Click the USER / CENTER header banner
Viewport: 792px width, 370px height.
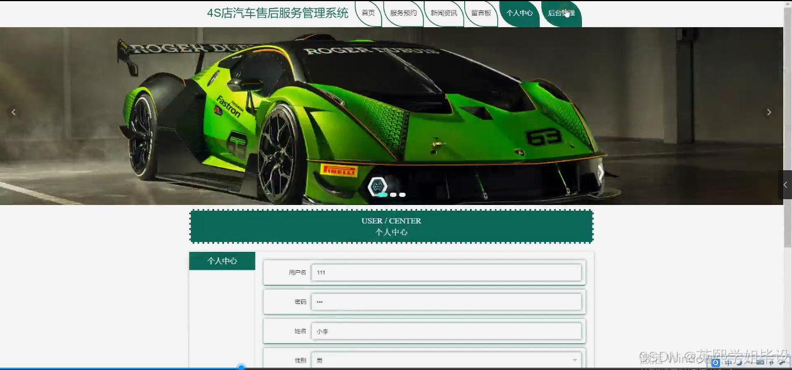pos(392,226)
